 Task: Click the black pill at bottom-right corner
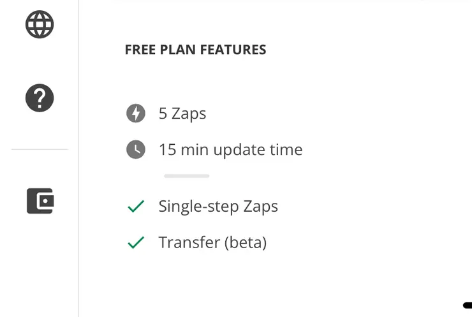468,306
